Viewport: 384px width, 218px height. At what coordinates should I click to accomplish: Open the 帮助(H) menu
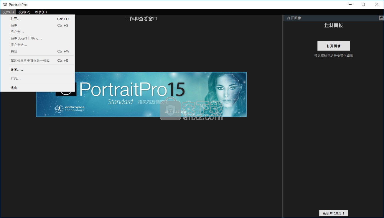[x=41, y=12]
